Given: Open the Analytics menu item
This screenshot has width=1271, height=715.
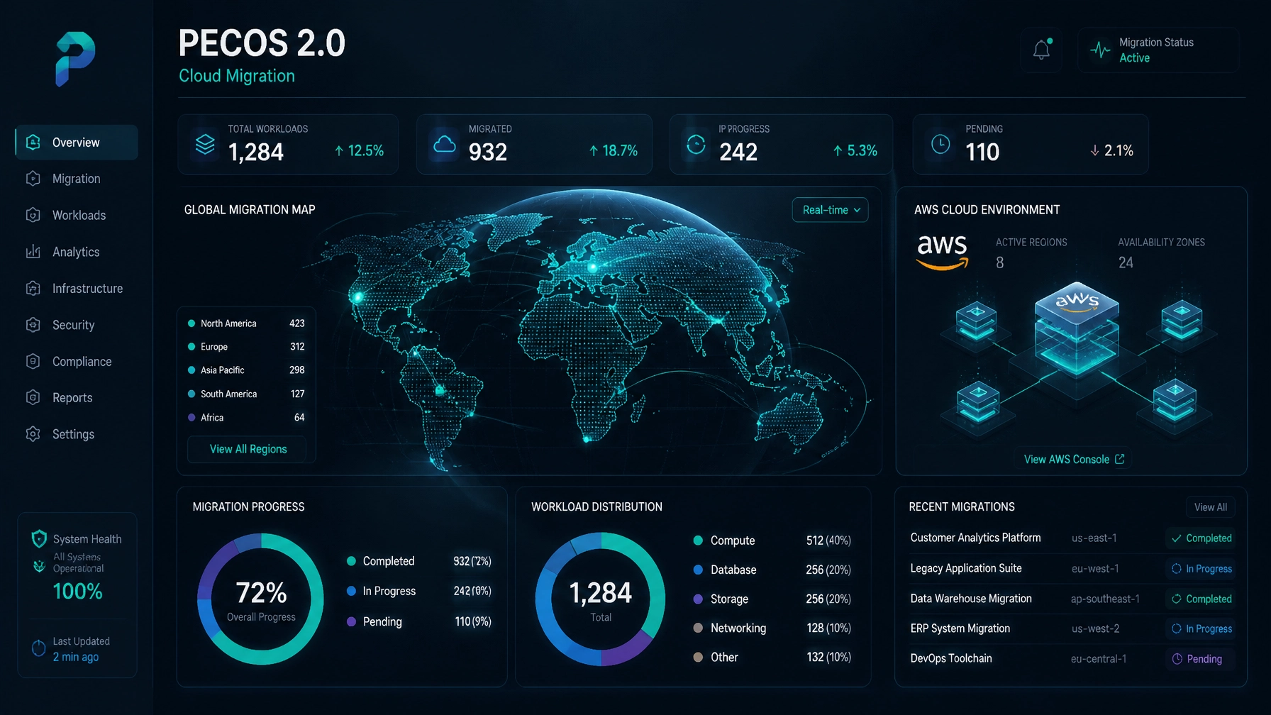Looking at the screenshot, I should 77,252.
